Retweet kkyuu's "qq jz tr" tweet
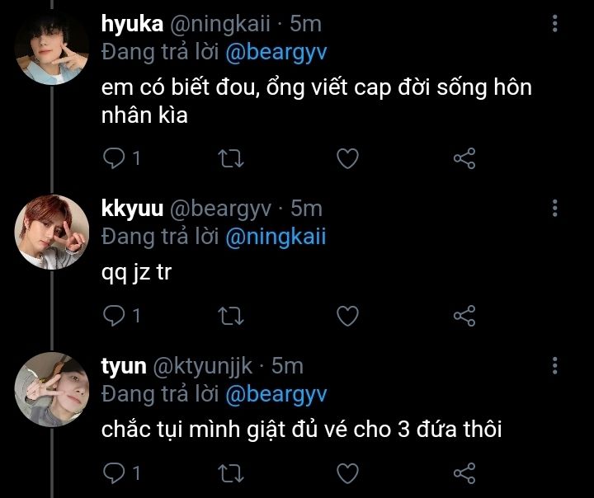 pos(231,315)
